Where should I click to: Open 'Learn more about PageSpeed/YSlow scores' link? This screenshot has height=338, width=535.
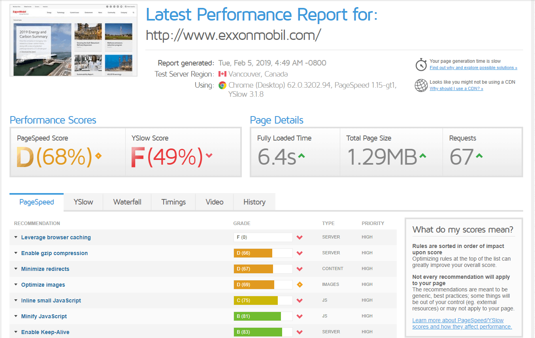(462, 323)
